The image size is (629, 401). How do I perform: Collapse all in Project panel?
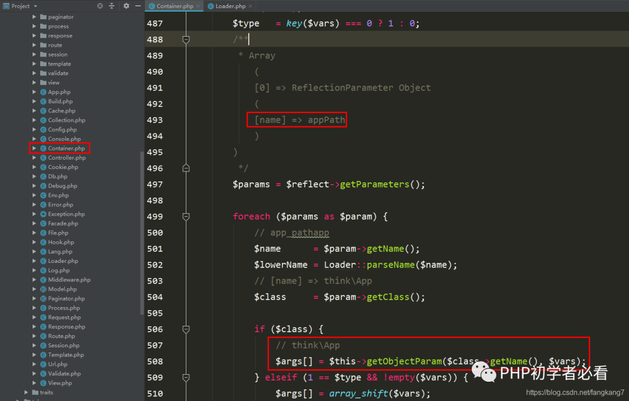pyautogui.click(x=112, y=6)
